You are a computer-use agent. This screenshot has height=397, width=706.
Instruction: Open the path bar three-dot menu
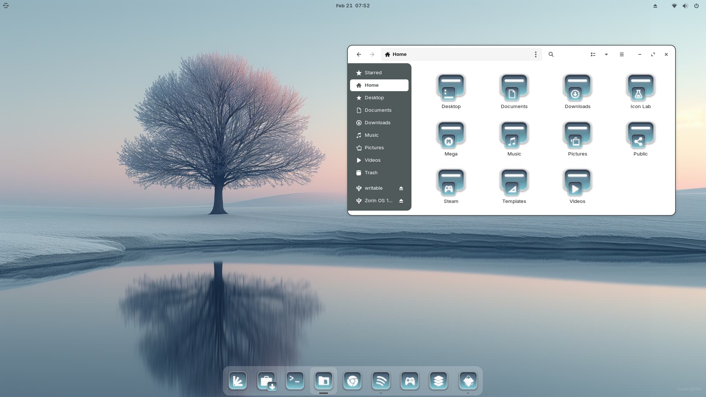click(x=536, y=54)
